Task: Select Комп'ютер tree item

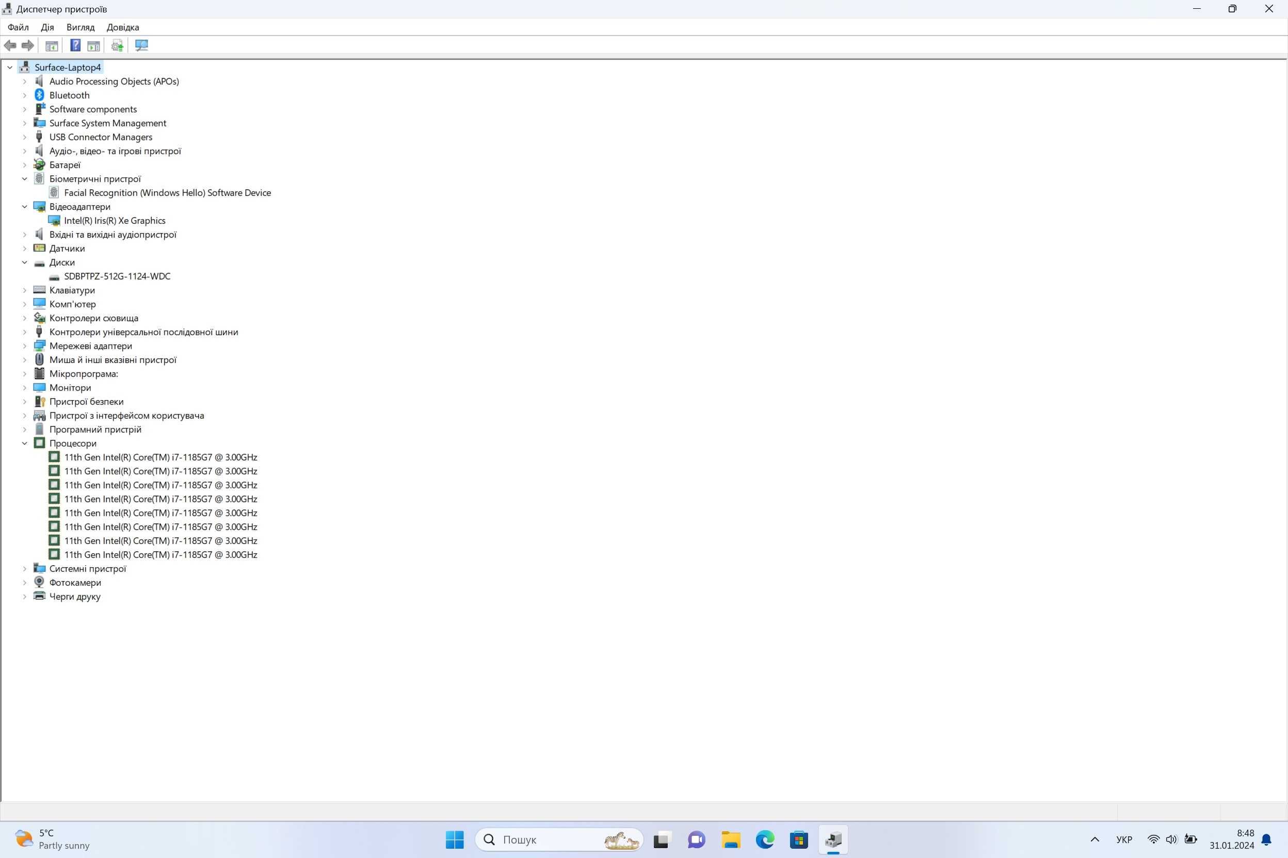Action: 72,304
